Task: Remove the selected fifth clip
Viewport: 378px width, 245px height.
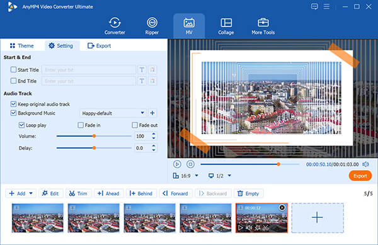Action: tap(282, 208)
